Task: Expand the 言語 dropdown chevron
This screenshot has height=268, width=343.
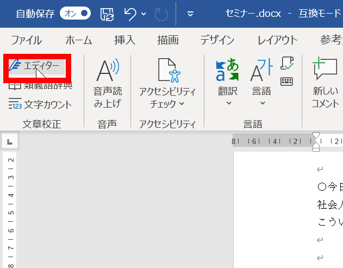Action: pyautogui.click(x=263, y=103)
